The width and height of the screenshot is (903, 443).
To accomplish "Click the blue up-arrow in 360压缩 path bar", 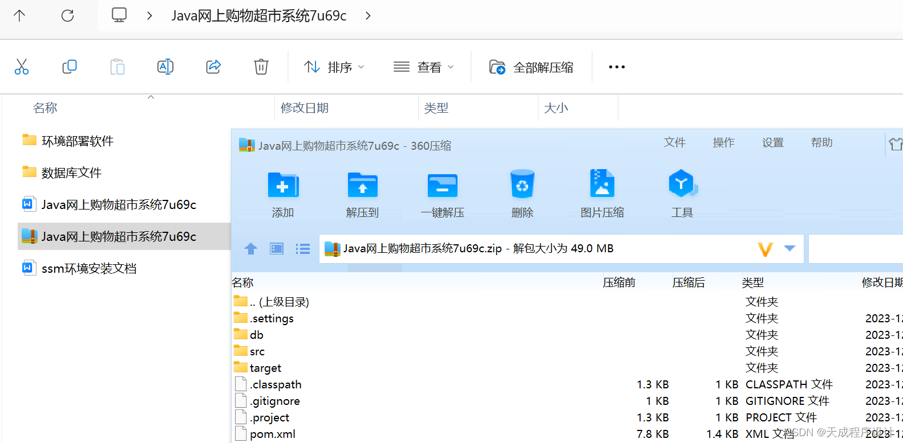I will coord(251,249).
